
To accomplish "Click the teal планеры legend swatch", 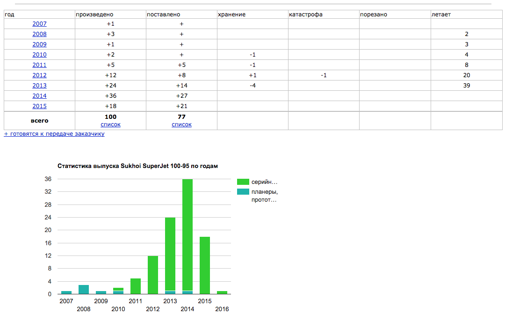I will 243,191.
